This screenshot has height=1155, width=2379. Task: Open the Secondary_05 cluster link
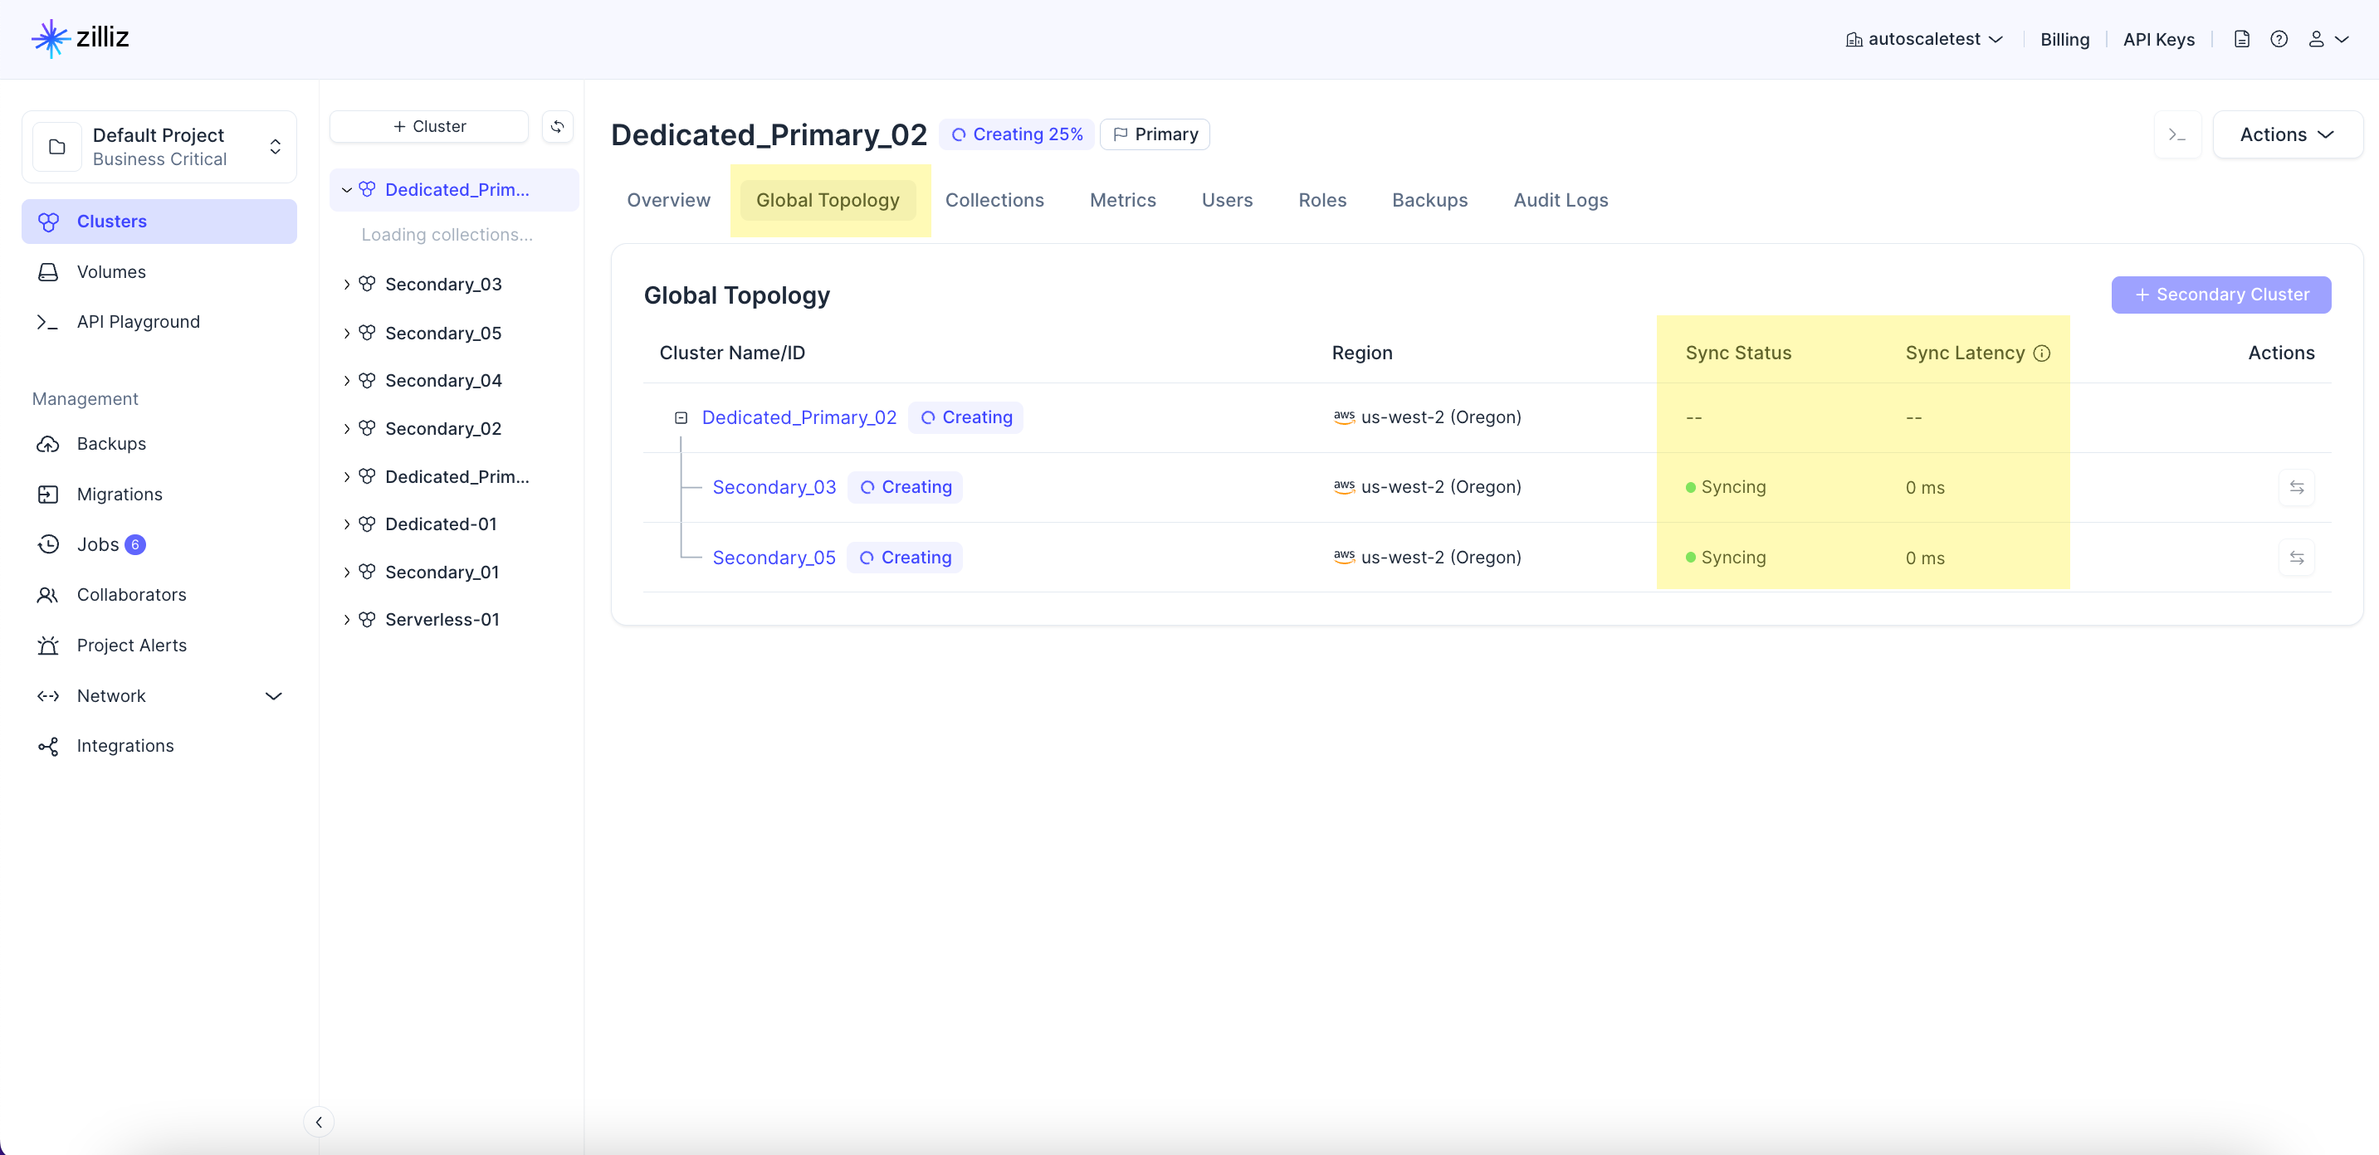(x=773, y=558)
